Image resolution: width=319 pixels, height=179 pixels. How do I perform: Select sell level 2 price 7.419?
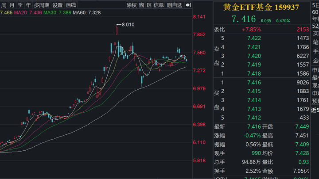click(x=254, y=65)
